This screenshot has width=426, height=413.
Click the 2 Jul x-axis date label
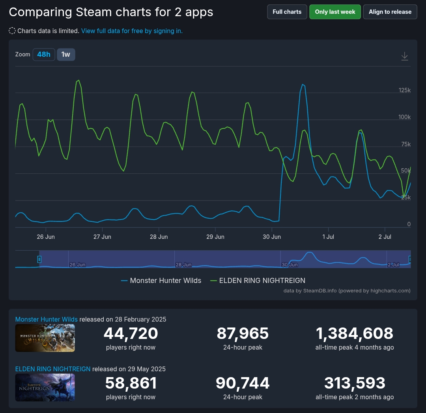click(385, 237)
